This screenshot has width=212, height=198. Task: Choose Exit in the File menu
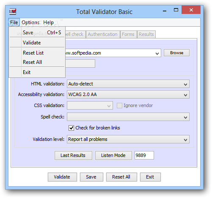(37, 72)
